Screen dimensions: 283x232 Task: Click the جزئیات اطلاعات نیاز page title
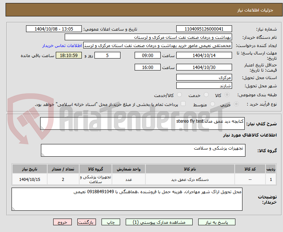point(255,10)
